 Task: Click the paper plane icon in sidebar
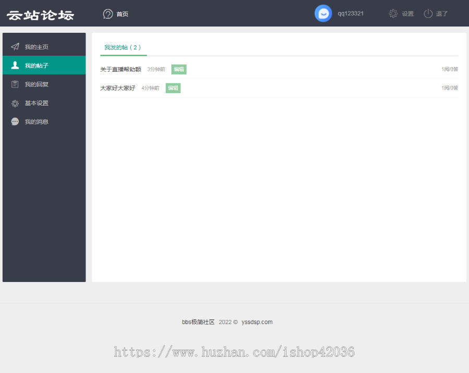[15, 47]
